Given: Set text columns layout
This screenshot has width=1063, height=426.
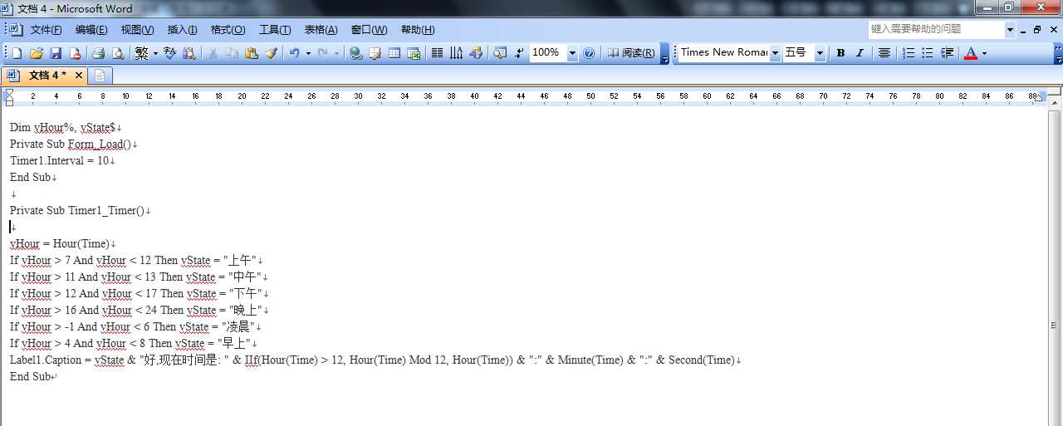Looking at the screenshot, I should 437,52.
